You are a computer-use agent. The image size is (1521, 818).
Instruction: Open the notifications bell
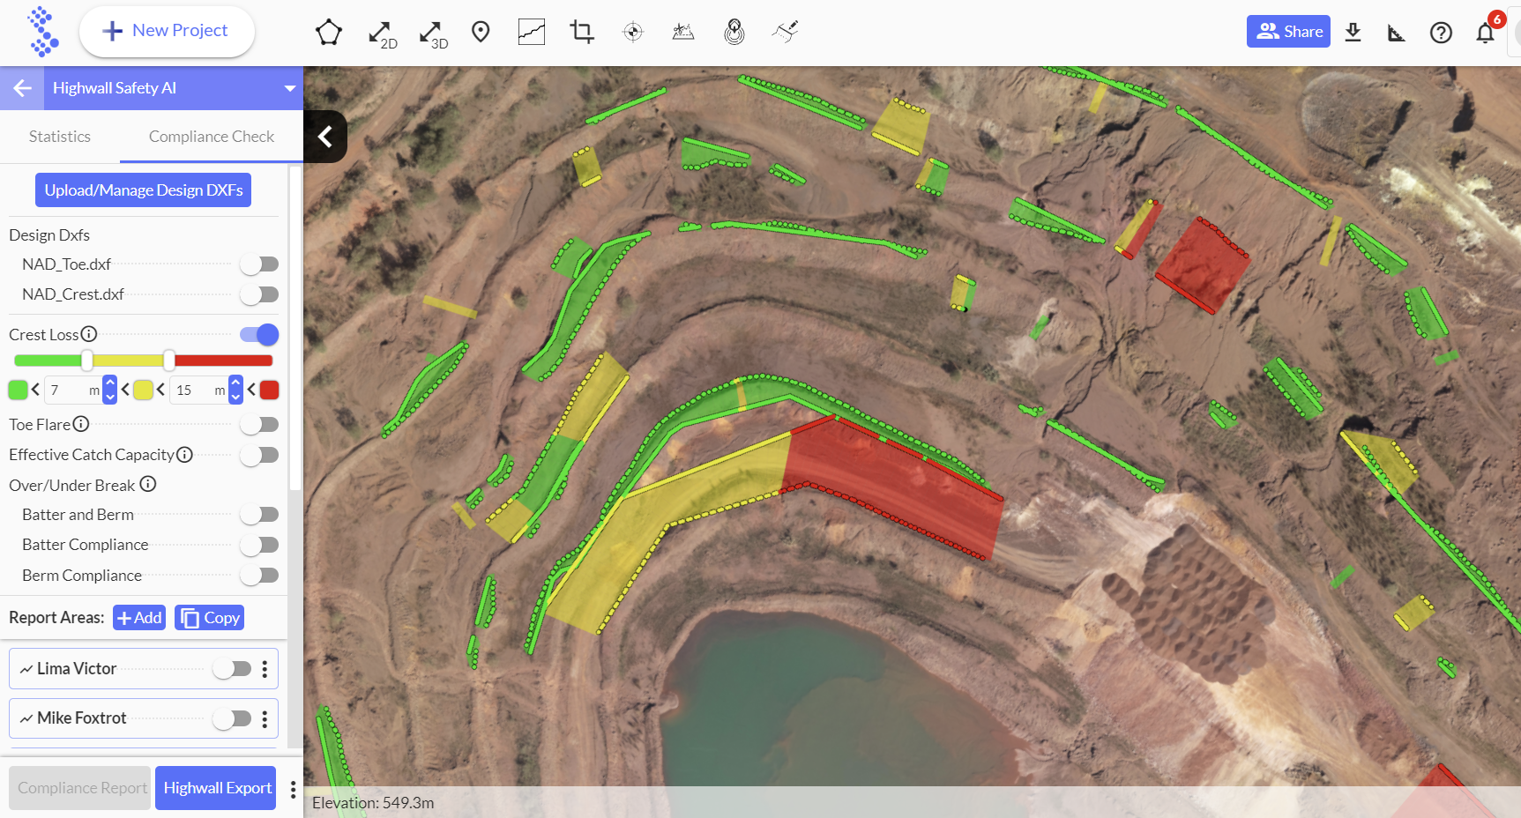[1486, 33]
